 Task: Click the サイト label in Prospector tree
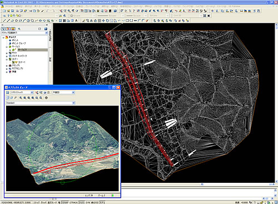(x=14, y=53)
